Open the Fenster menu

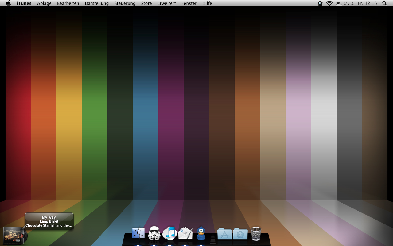click(189, 3)
